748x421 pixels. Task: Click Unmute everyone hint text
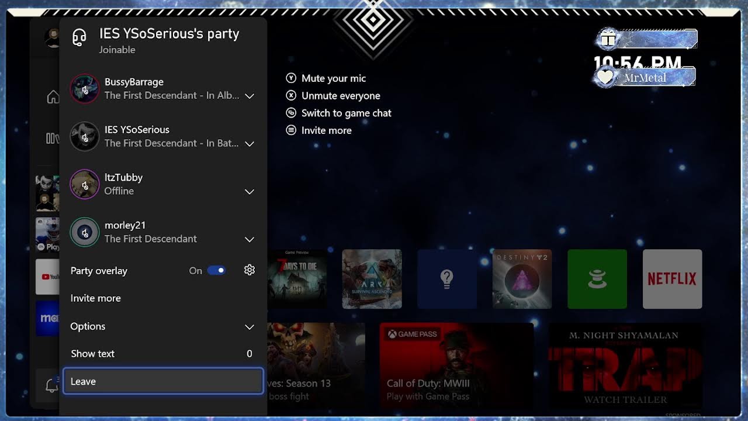click(341, 96)
